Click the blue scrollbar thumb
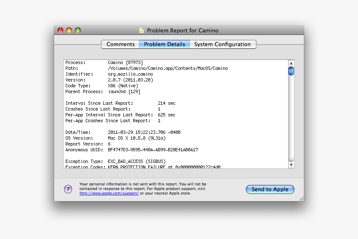Screen dimensions: 358x239 click(291, 71)
